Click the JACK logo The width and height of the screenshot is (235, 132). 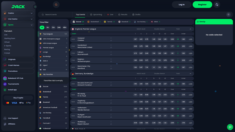point(18,7)
